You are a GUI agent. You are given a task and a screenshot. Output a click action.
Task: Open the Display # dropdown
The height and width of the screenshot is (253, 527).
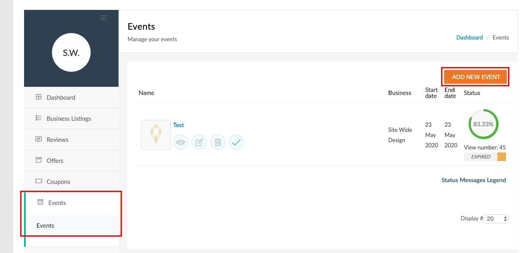click(x=496, y=219)
